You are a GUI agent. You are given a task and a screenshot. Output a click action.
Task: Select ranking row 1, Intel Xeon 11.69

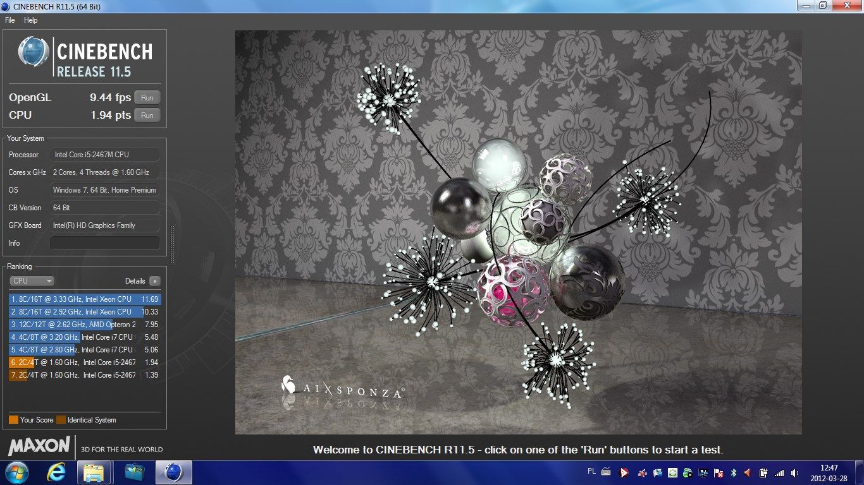point(85,299)
